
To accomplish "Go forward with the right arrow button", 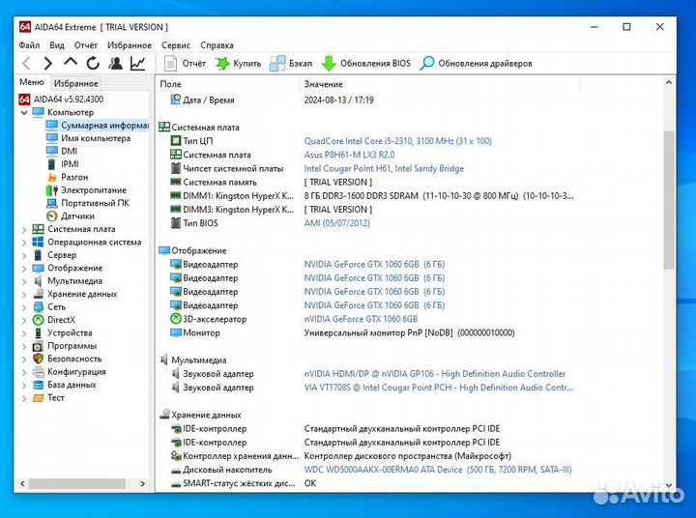I will click(x=48, y=64).
